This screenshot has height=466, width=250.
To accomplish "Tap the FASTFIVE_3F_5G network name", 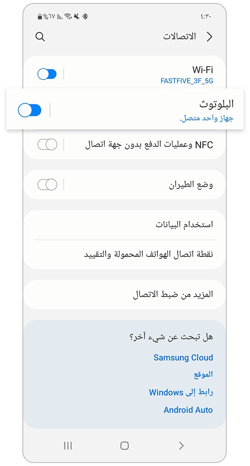I will pyautogui.click(x=187, y=80).
